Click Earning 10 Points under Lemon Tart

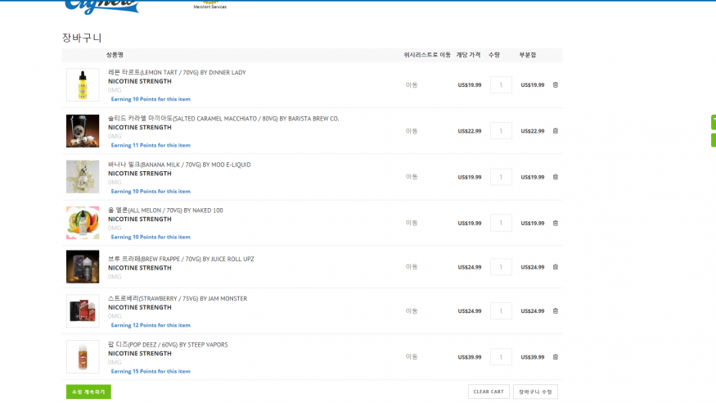coord(151,99)
